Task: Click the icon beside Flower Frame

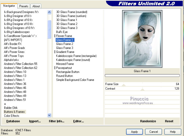Action: [x=55, y=36]
